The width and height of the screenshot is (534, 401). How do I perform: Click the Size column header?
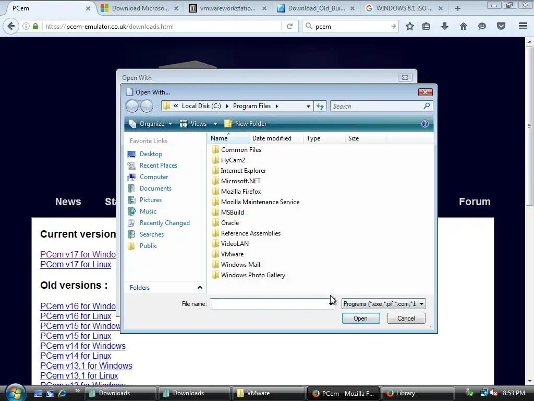click(366, 138)
